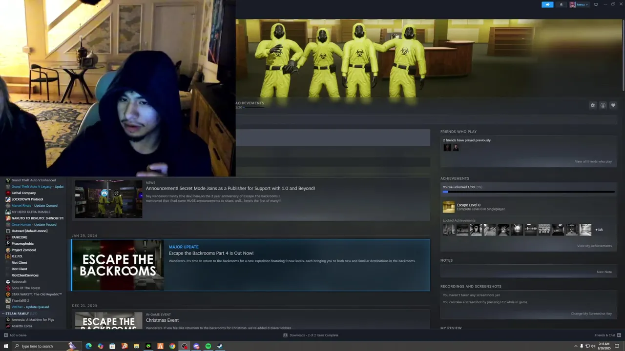Open game info icon
Screen dimensions: 625x351
[603, 105]
